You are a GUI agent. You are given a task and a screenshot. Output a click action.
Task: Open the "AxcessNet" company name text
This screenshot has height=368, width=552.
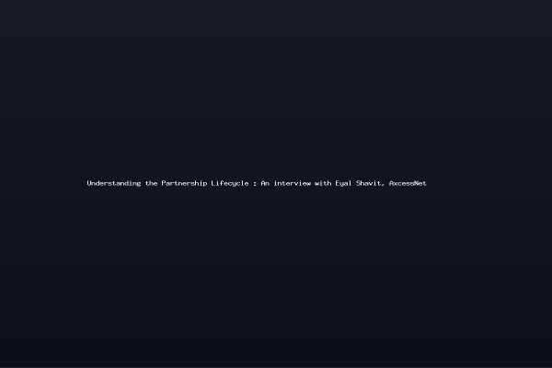[408, 183]
